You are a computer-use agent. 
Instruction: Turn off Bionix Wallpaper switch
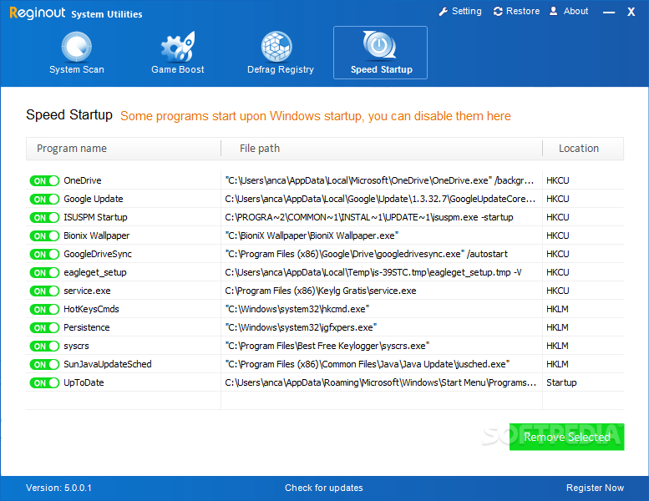point(44,235)
